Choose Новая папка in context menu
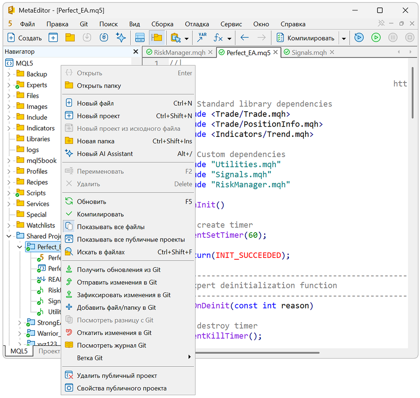The width and height of the screenshot is (420, 398). (128, 141)
